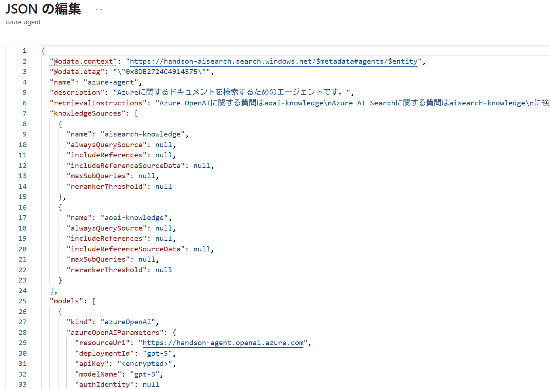The width and height of the screenshot is (550, 389).
Task: Click the opening brace after "azureOpenAIParameters"
Action: pyautogui.click(x=174, y=333)
